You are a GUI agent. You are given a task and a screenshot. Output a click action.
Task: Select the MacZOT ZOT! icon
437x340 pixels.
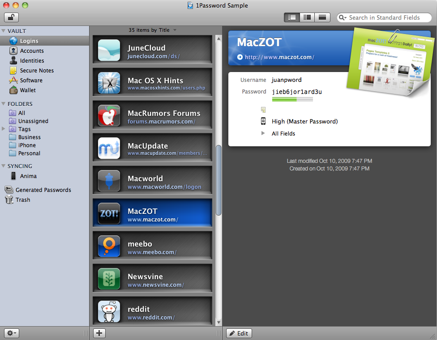coord(109,213)
